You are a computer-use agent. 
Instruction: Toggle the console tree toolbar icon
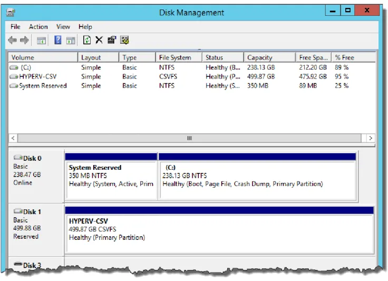41,40
